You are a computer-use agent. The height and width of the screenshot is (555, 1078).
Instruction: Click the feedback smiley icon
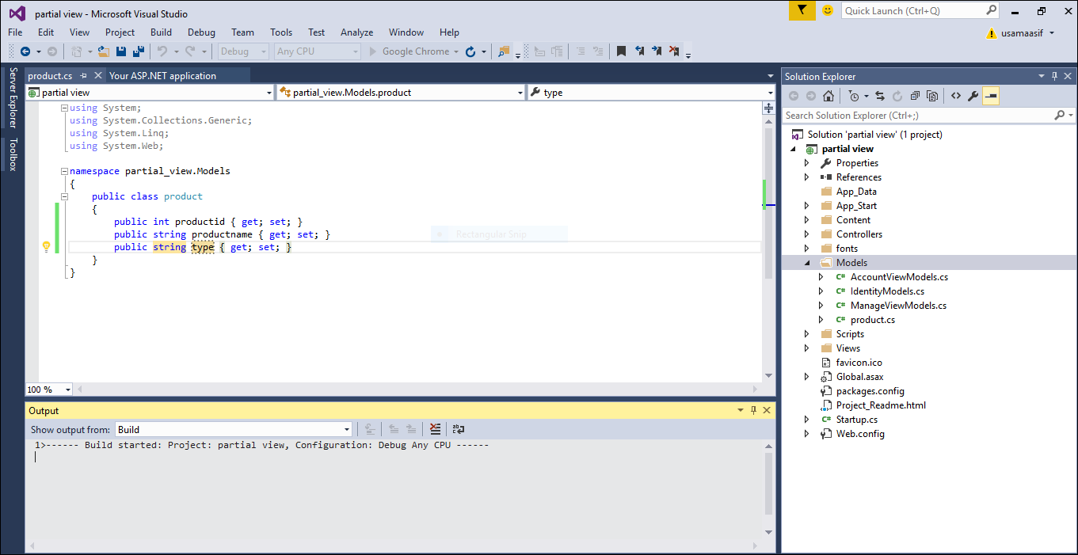[828, 10]
